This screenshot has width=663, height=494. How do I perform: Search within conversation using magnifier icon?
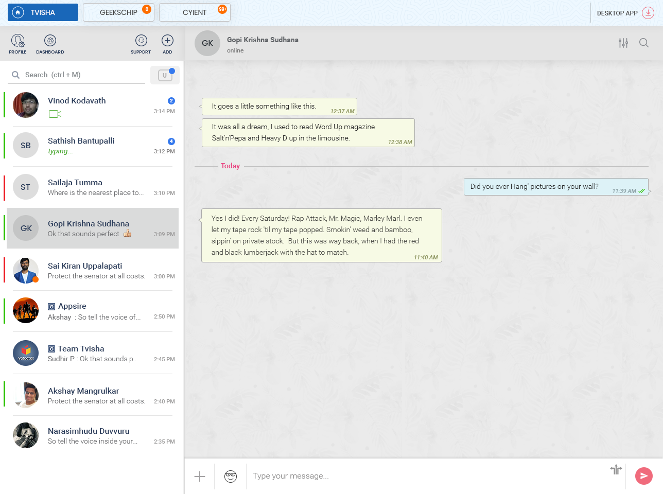[644, 43]
